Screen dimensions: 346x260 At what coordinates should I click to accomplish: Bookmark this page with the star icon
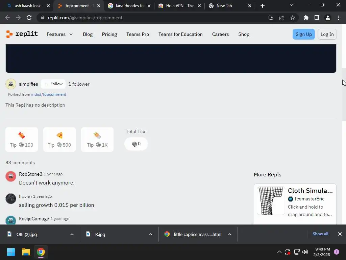click(293, 18)
